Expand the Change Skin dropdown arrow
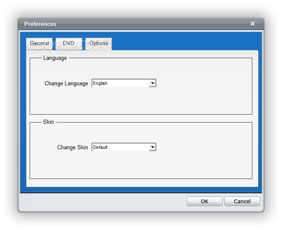 152,147
